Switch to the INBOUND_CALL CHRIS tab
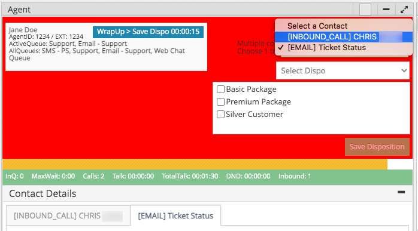Screen dimensions: 418x231 coord(68,215)
